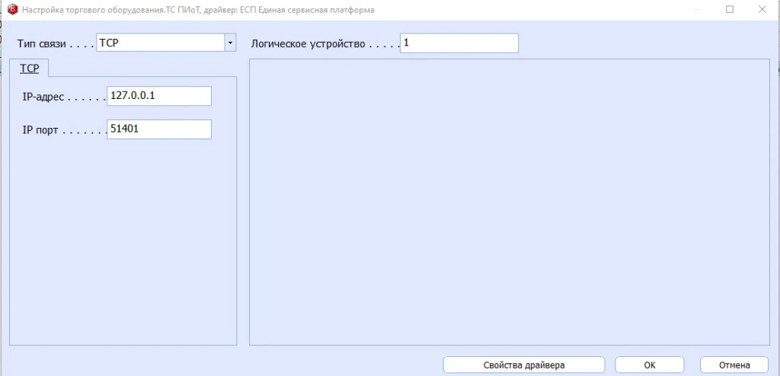This screenshot has height=376, width=780.
Task: Expand the Тип связи dropdown arrow
Action: [230, 43]
